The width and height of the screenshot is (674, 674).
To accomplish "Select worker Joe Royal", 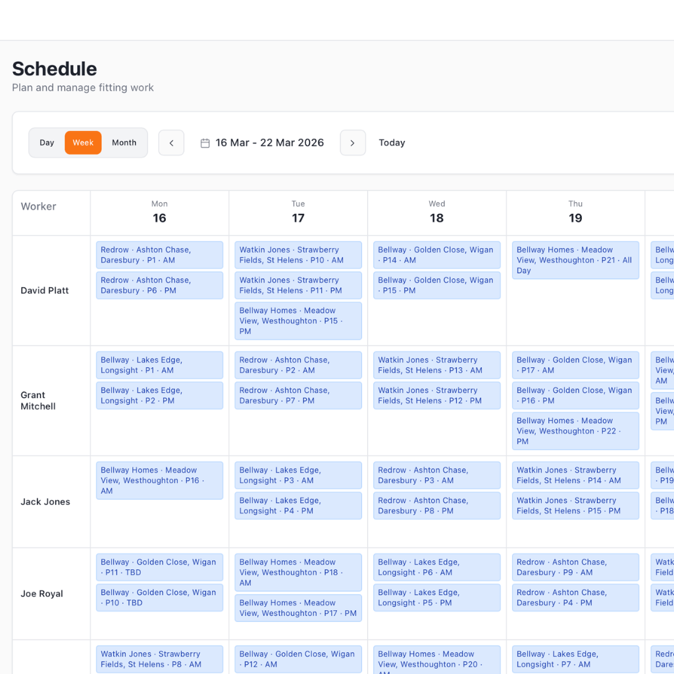I will (x=41, y=594).
